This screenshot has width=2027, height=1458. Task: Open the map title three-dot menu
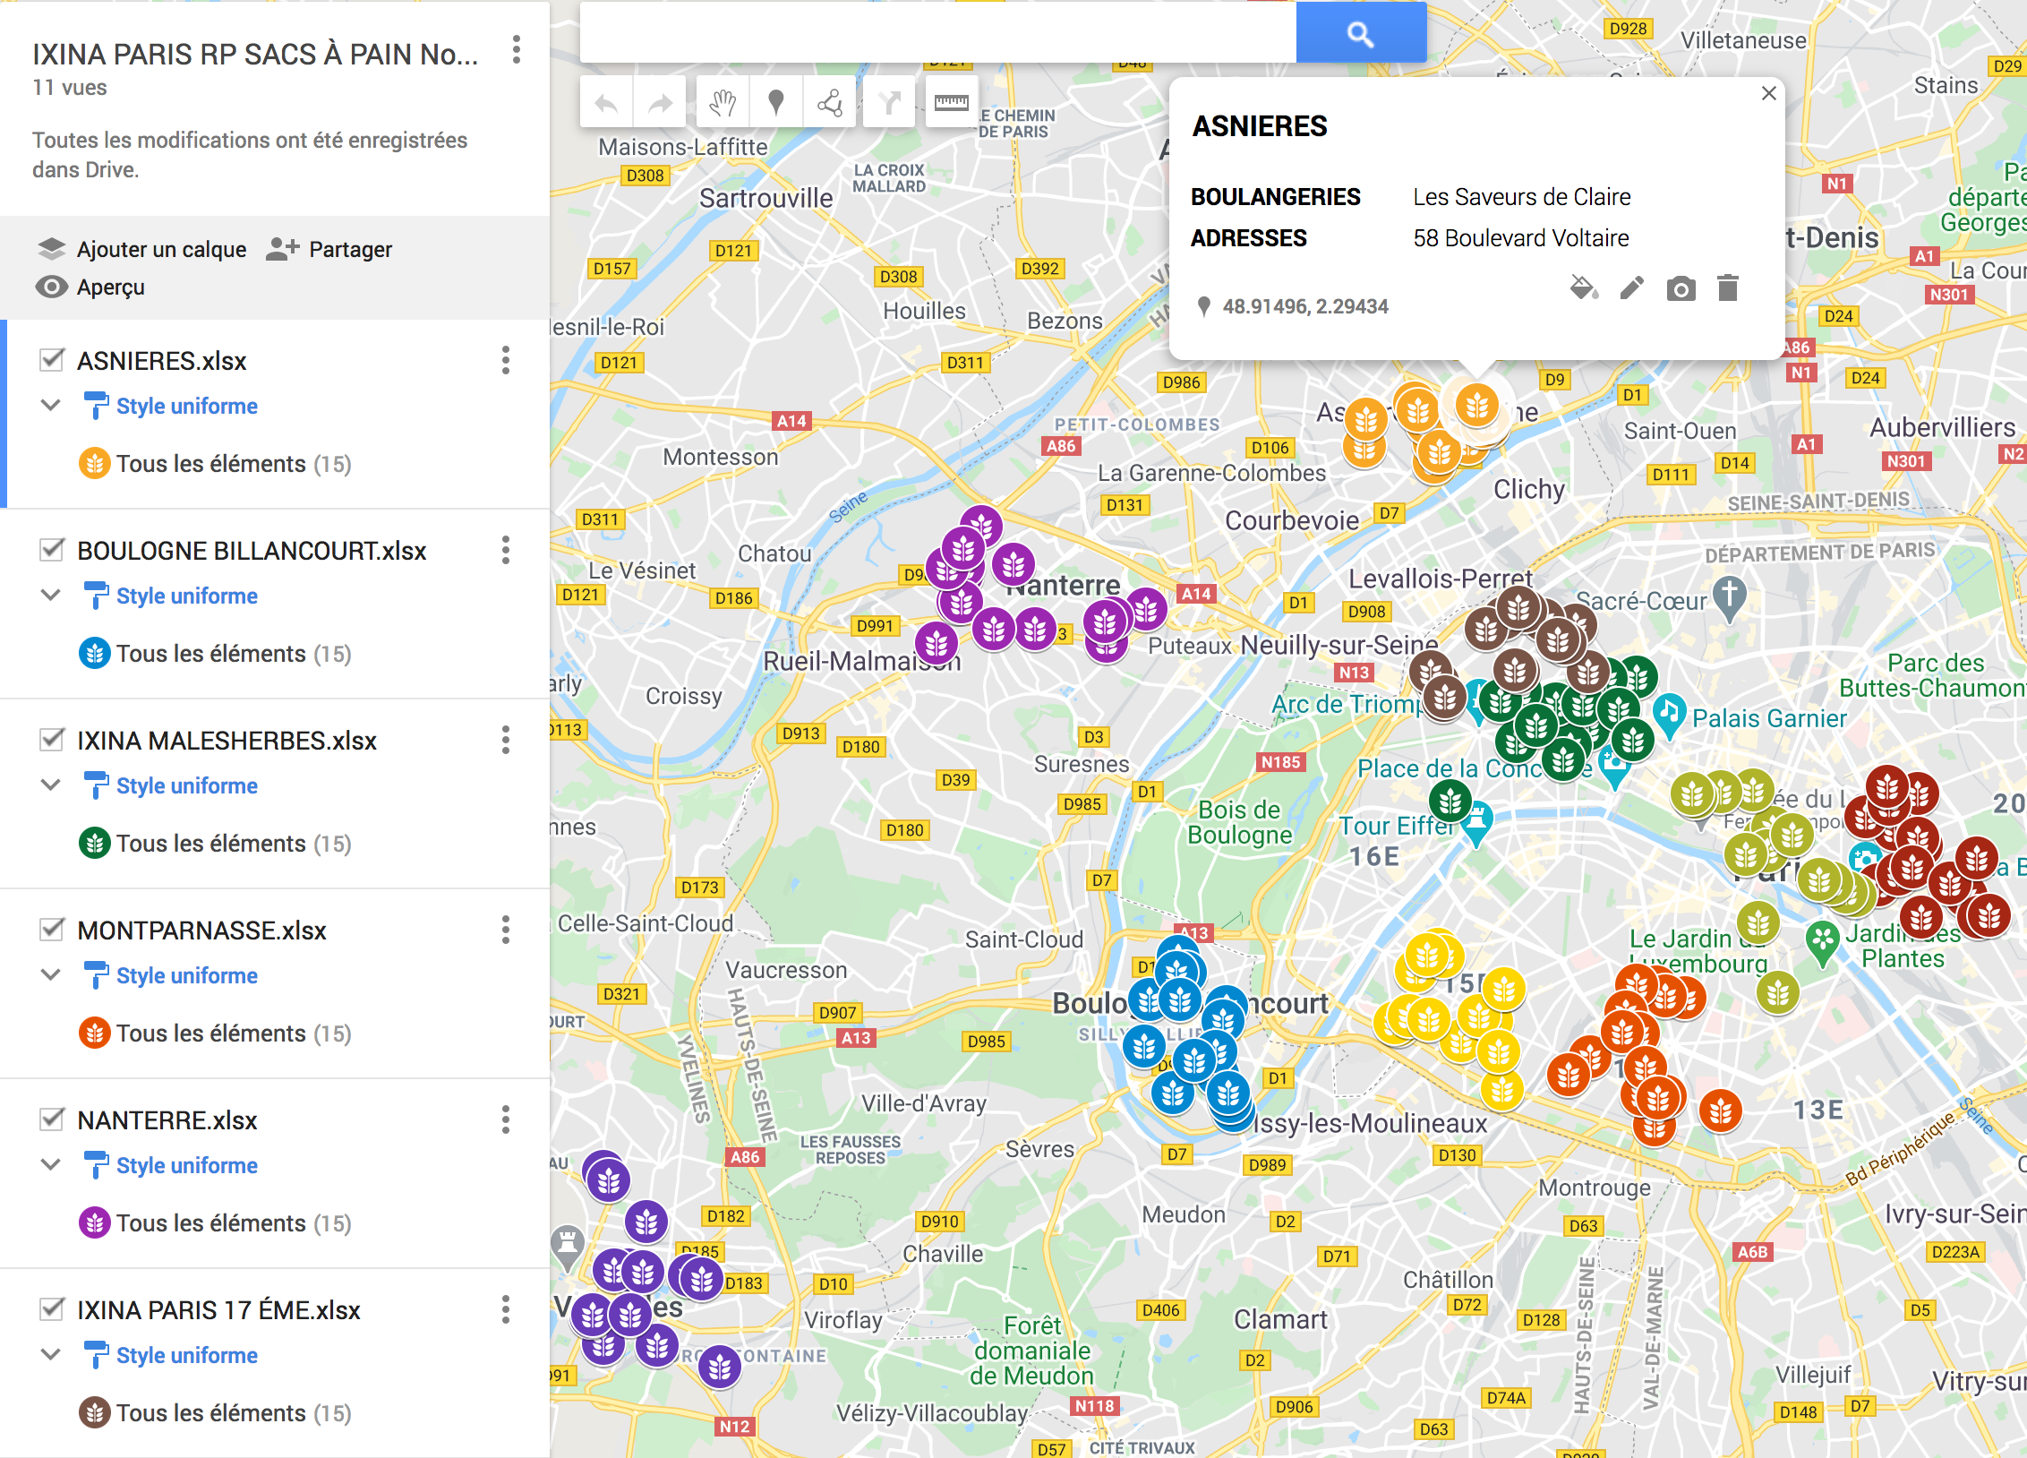[x=517, y=49]
